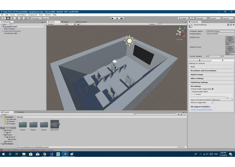Toggle pivot Center button
The height and width of the screenshot is (167, 235).
36,18
